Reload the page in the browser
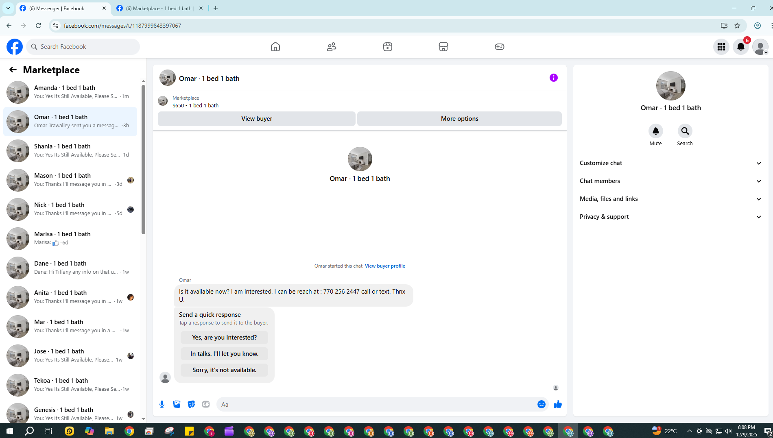 [x=38, y=26]
